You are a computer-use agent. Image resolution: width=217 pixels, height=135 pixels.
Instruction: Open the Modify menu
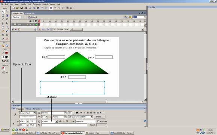tap(24, 4)
